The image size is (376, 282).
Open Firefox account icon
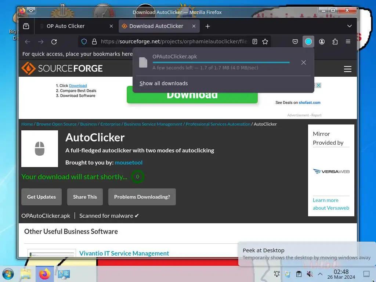322,41
